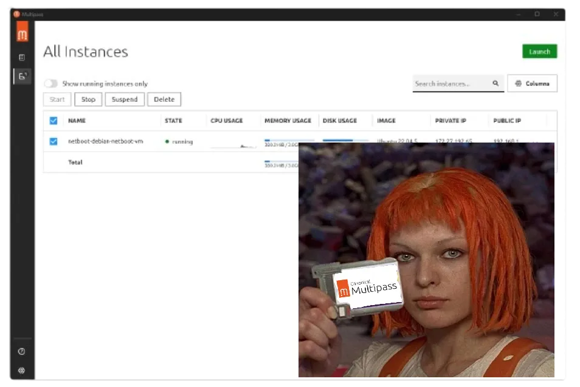Open the Settings gear in sidebar
Screen dimensions: 580x387
22,370
